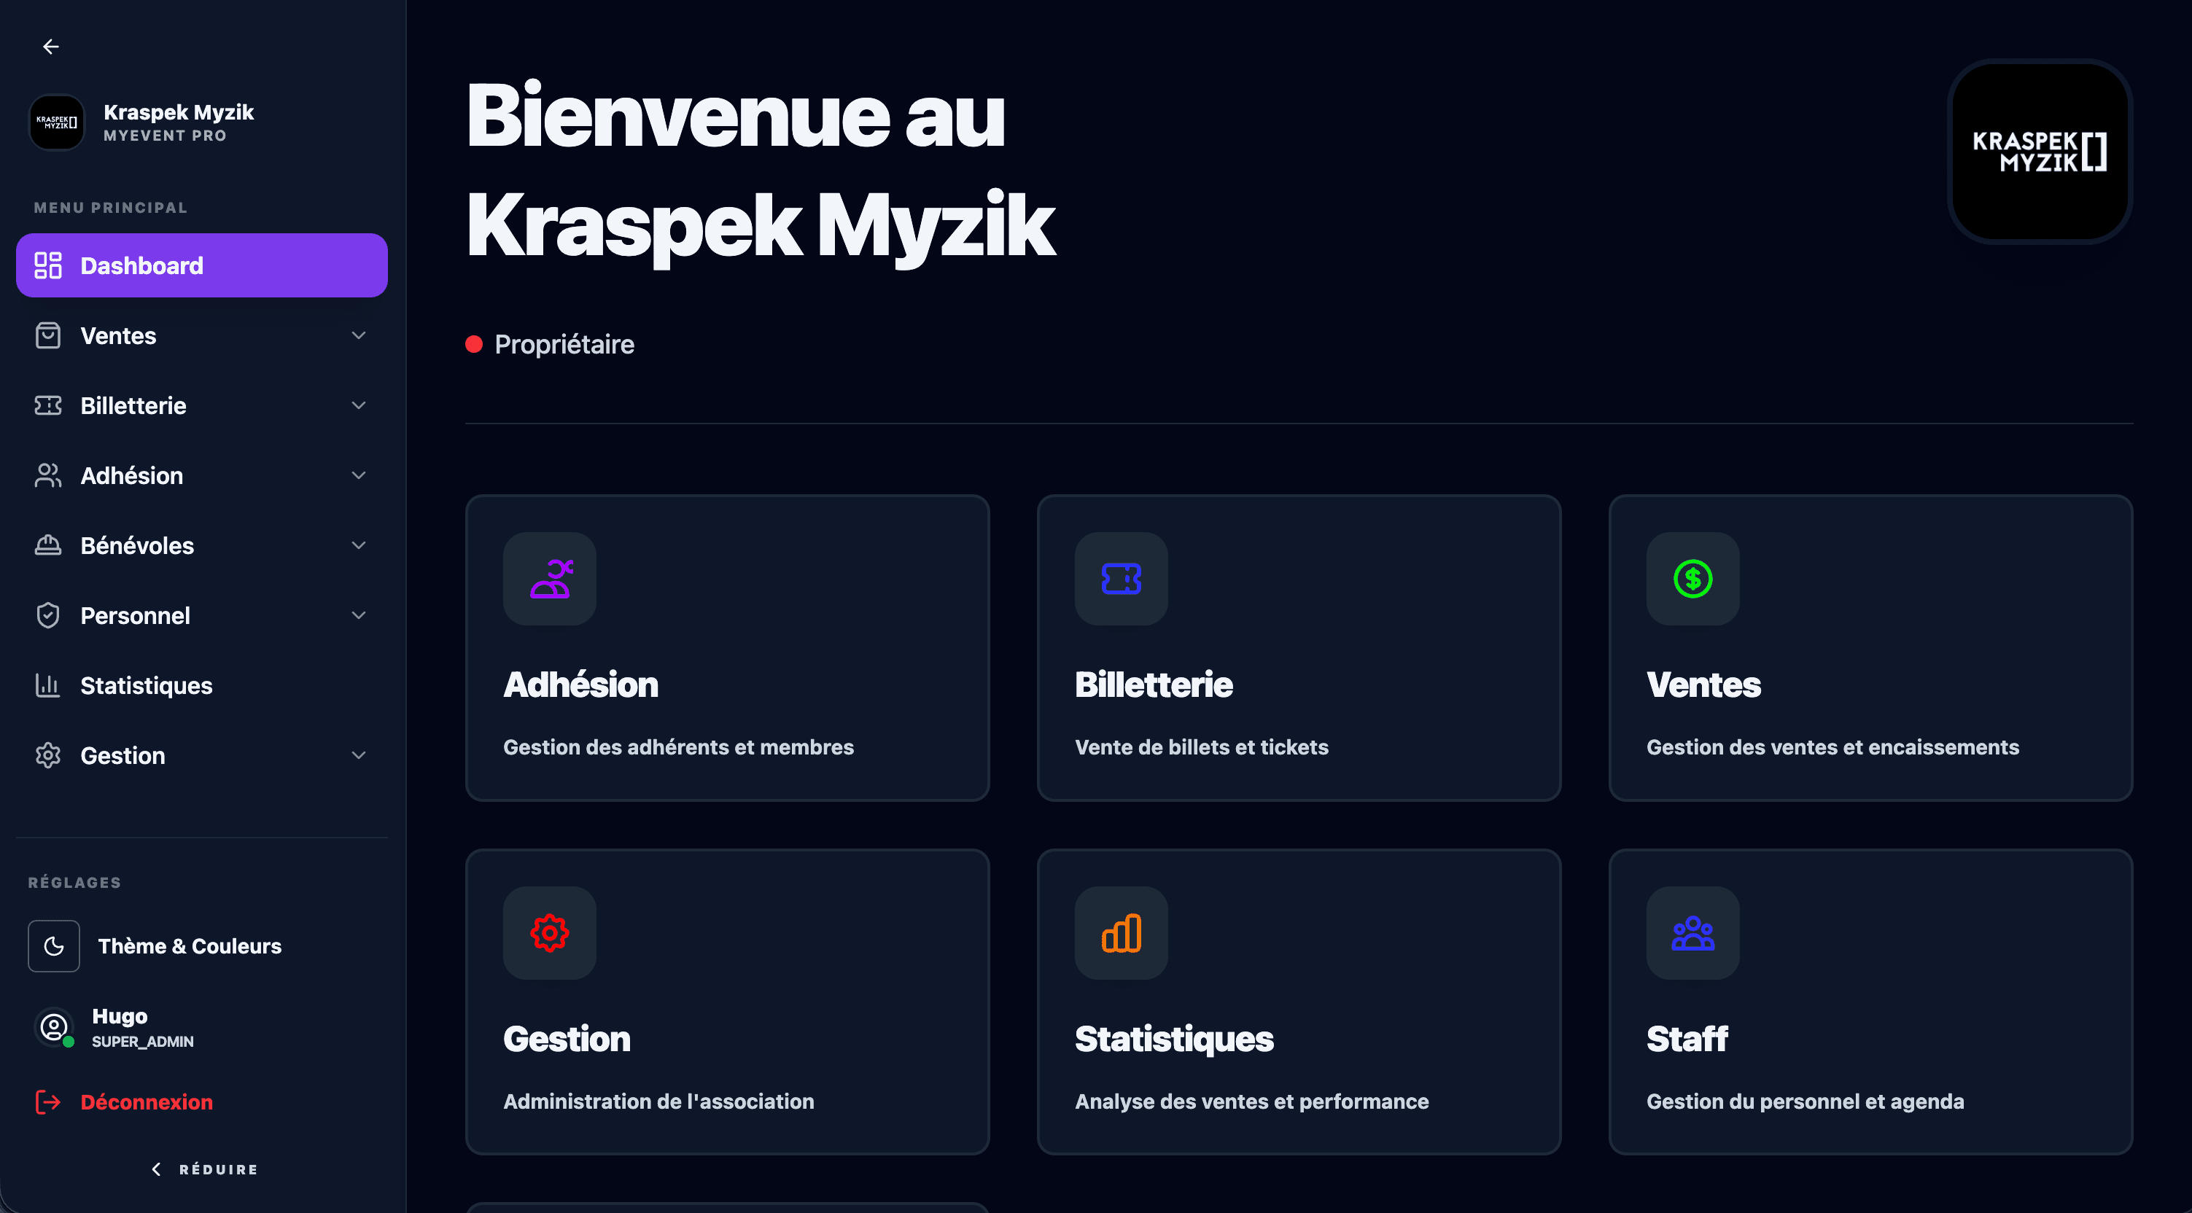
Task: Toggle the dark mode moon button
Action: (54, 946)
